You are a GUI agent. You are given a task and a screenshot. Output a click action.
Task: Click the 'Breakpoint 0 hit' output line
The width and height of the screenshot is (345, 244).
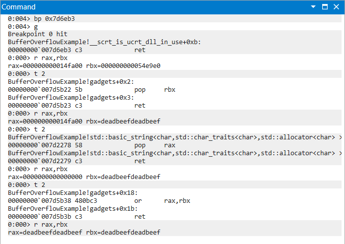click(x=38, y=34)
